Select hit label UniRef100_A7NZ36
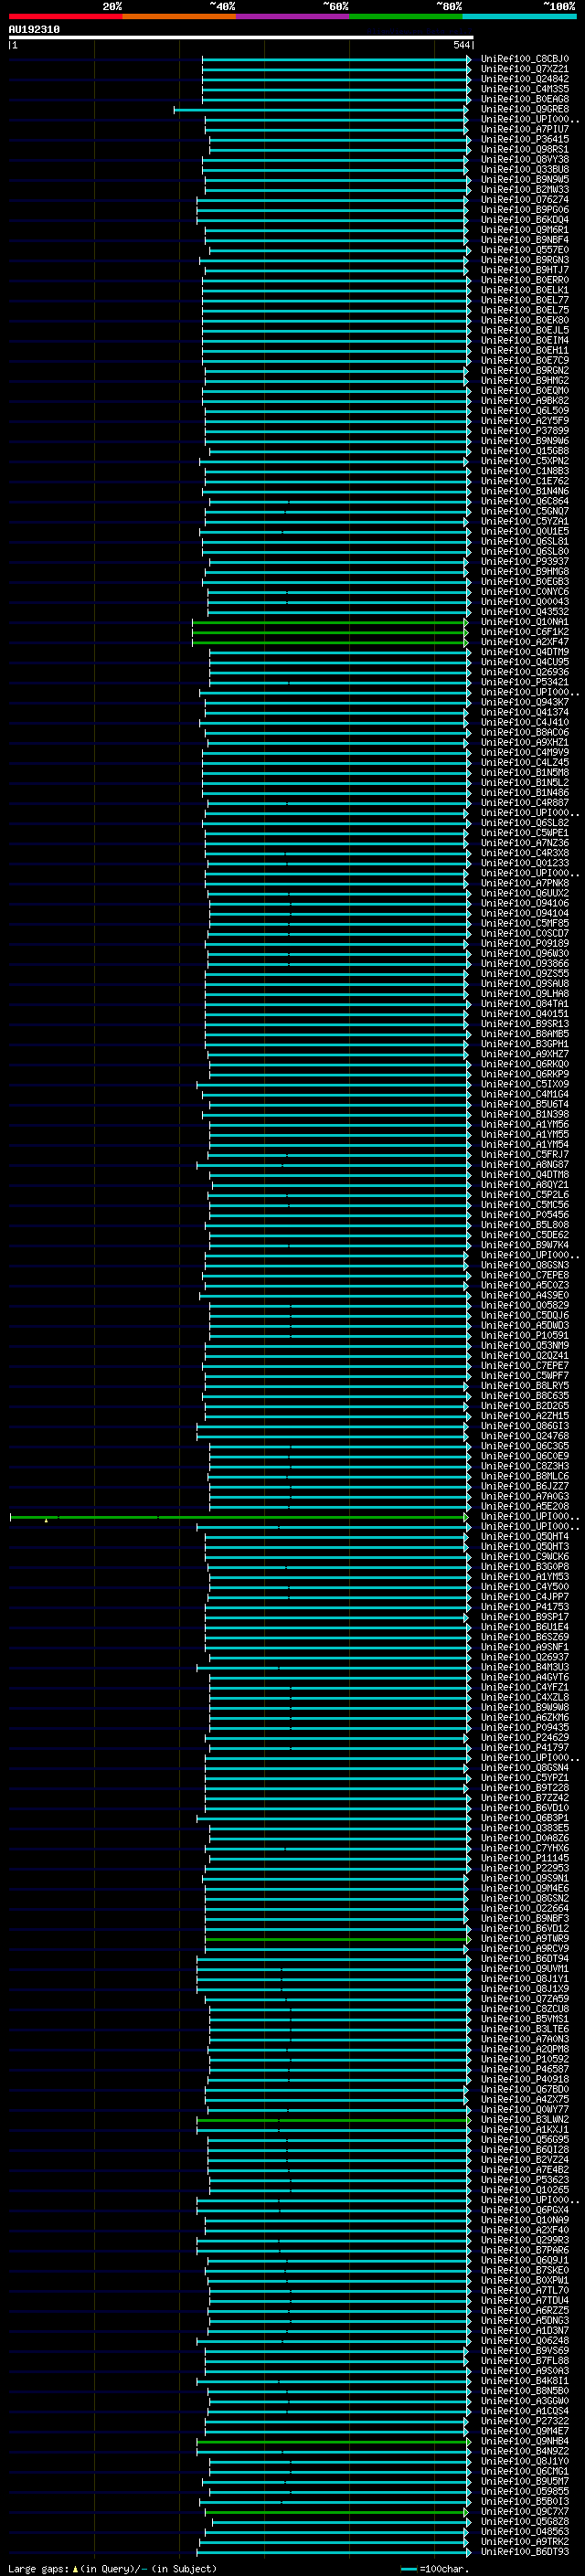585x2576 pixels. point(525,842)
